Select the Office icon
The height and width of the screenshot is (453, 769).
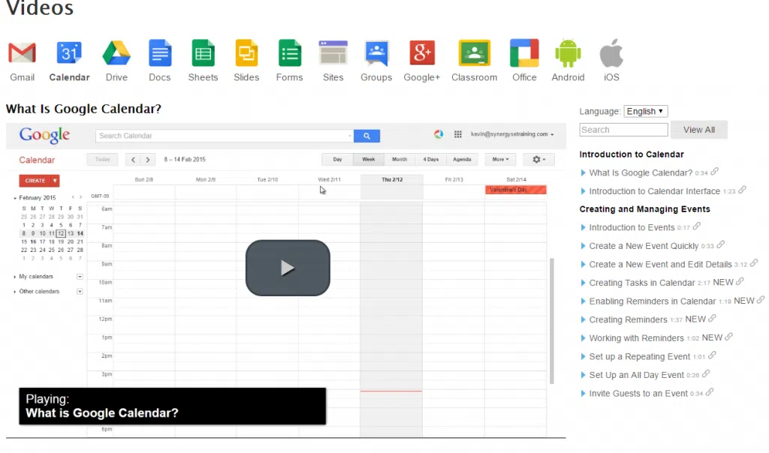click(x=524, y=53)
